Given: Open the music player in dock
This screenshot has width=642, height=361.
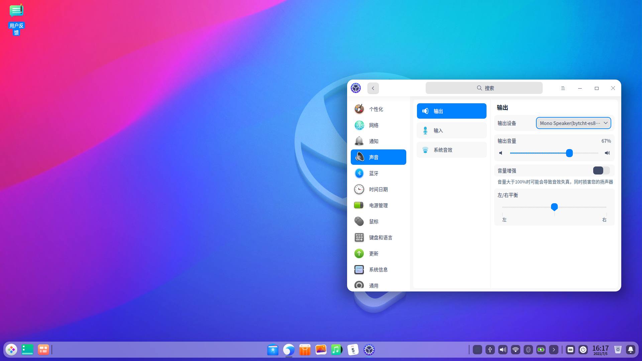Looking at the screenshot, I should coord(337,350).
